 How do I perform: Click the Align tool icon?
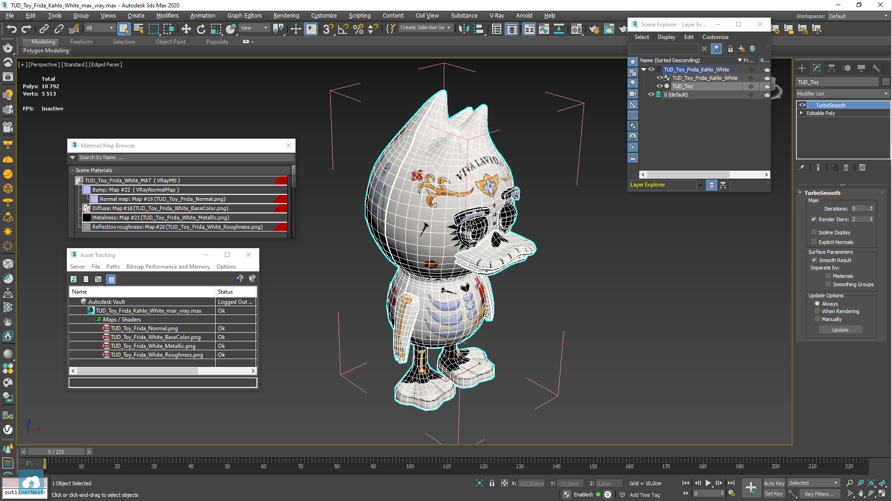[x=479, y=29]
